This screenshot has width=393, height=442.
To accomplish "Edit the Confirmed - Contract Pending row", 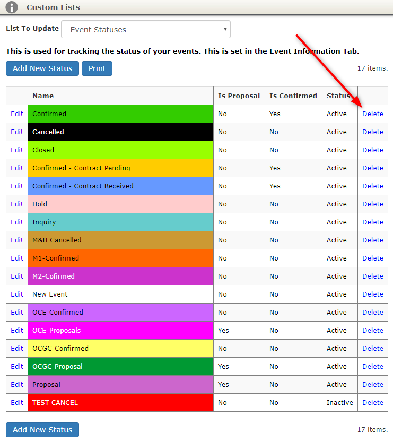I will [x=17, y=168].
